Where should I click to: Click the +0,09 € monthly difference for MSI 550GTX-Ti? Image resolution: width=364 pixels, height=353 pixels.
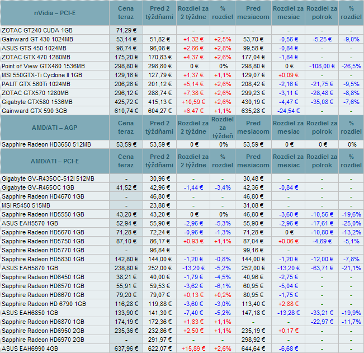coord(289,75)
